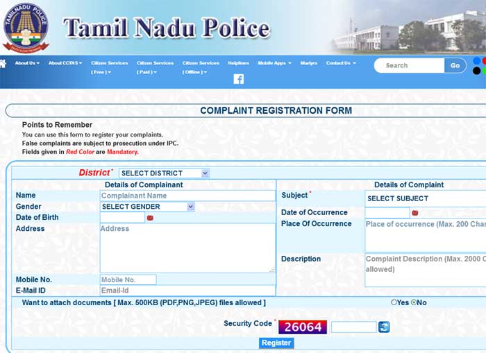The height and width of the screenshot is (353, 486).
Task: Click the Date of Occurrence input
Action: (387, 213)
